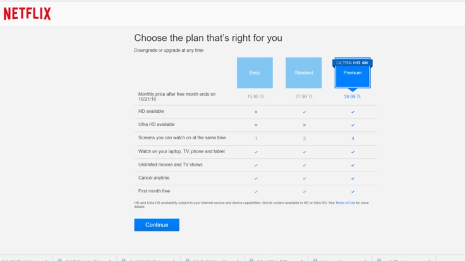
Task: Click Standard plan's HD available checkmark
Action: coord(305,112)
